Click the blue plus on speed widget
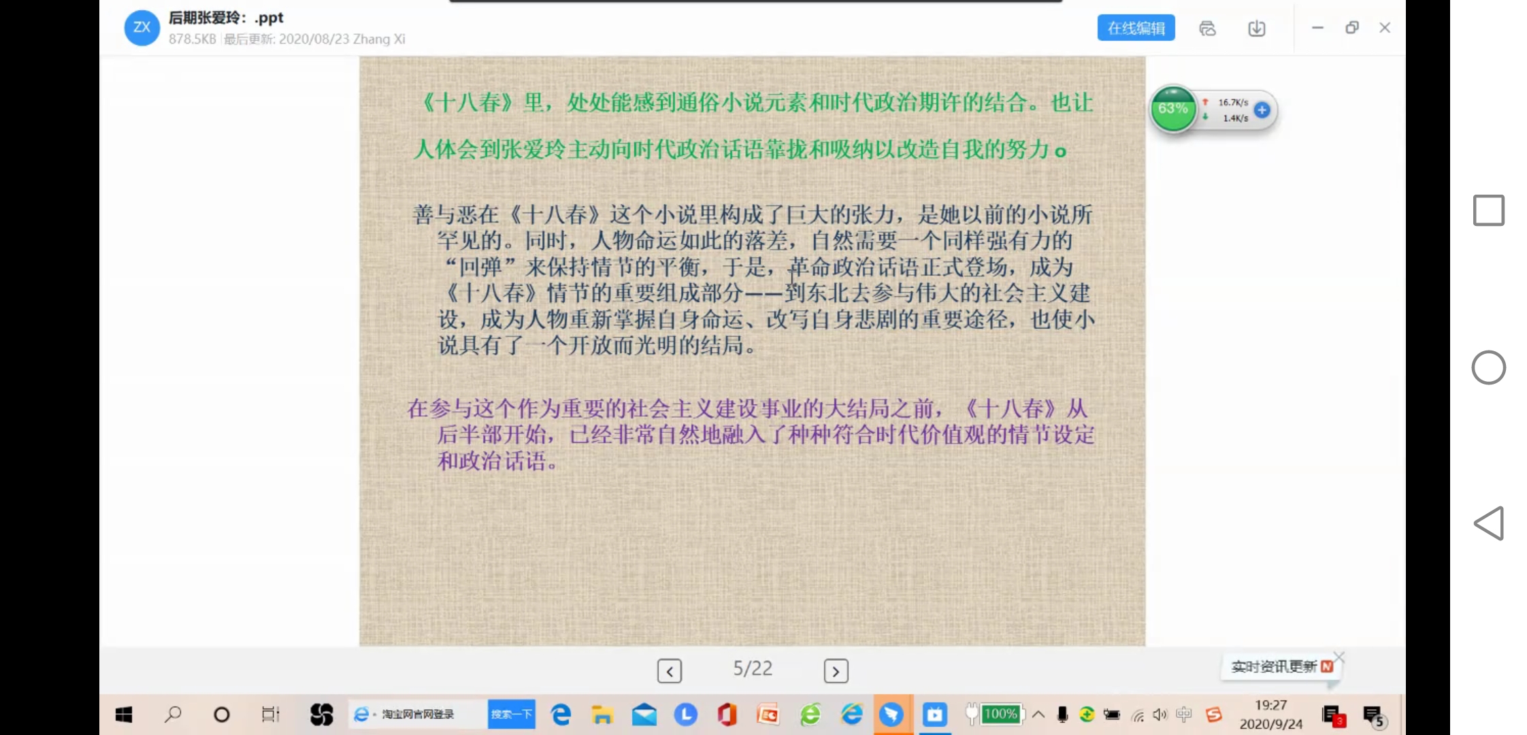The height and width of the screenshot is (735, 1527). click(x=1262, y=110)
